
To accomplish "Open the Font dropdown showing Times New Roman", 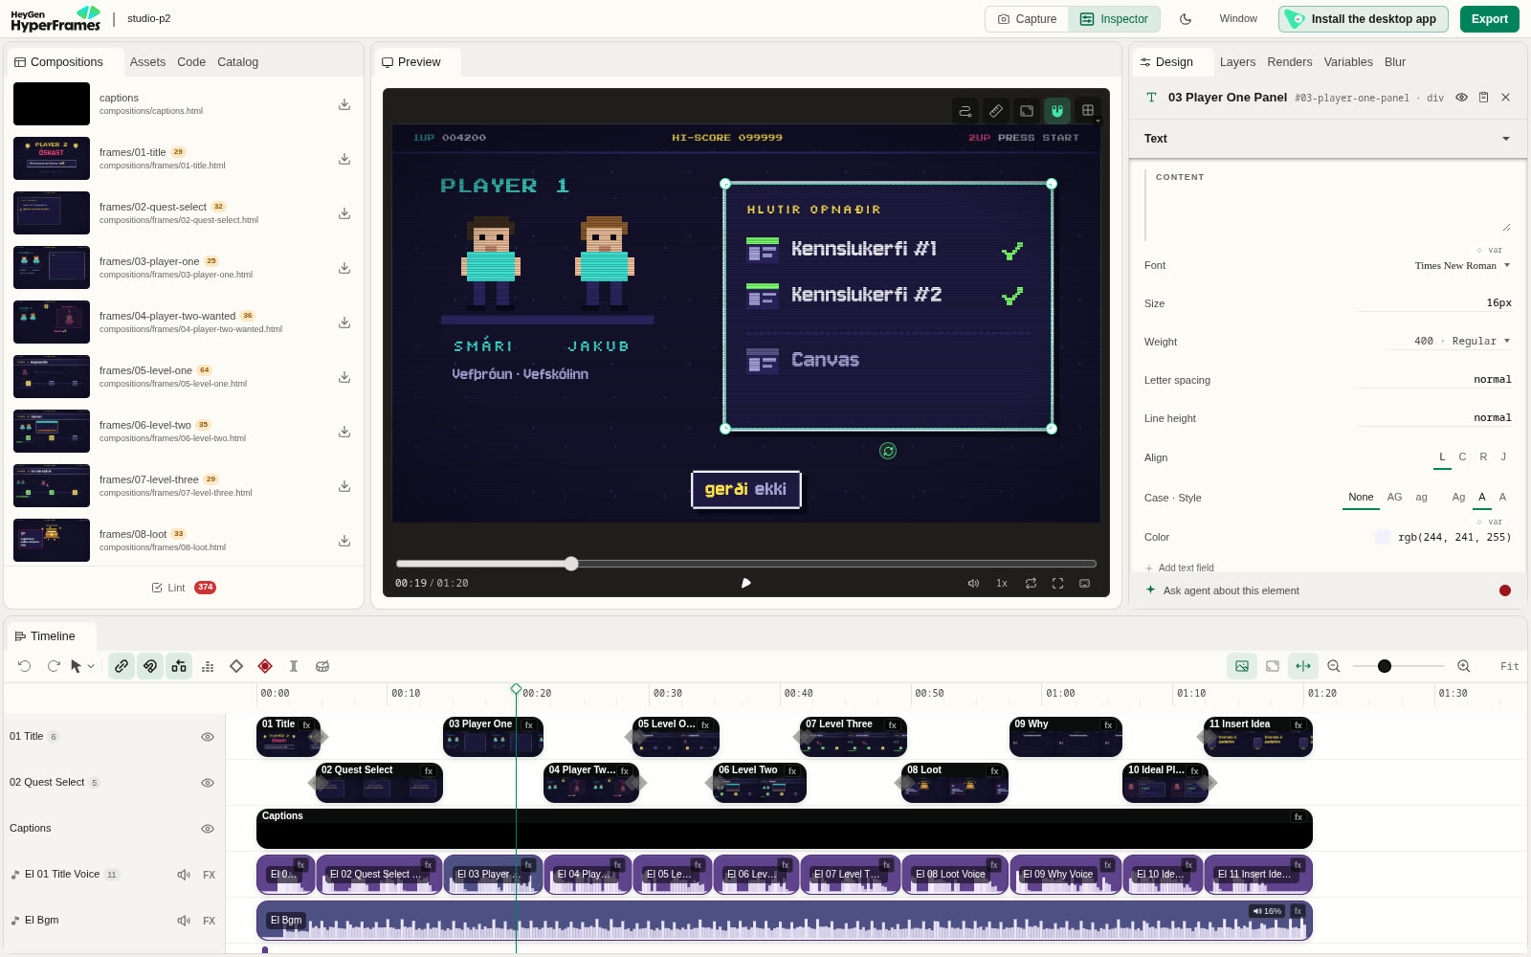I will point(1461,266).
